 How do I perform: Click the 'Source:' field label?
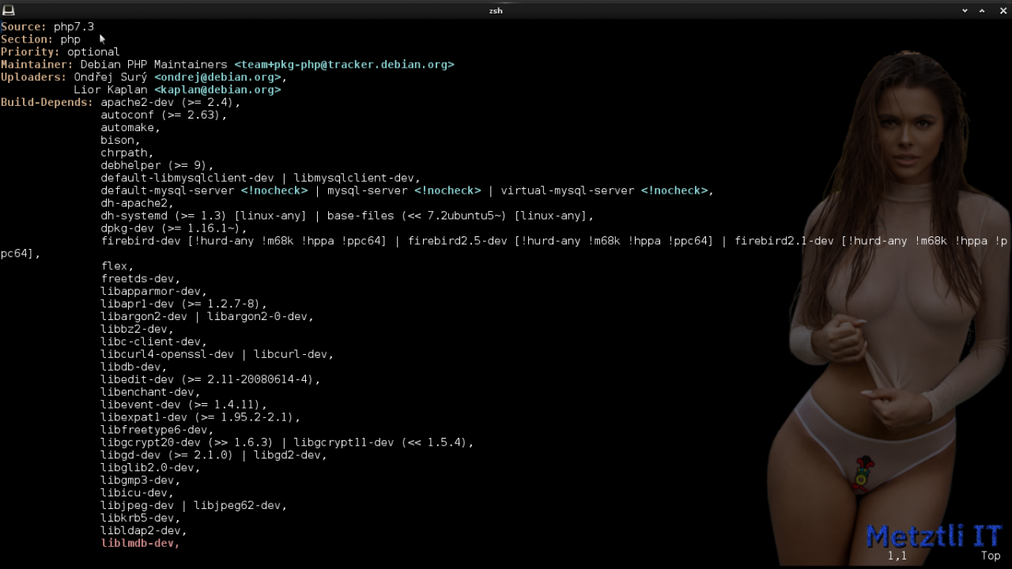click(24, 27)
